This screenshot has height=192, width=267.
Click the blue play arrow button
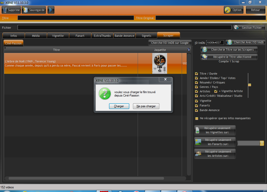pos(51,10)
